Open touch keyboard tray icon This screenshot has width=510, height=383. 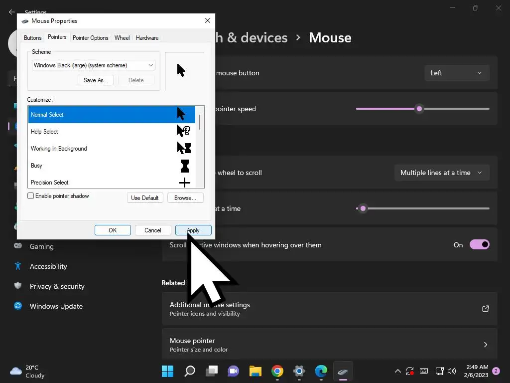pyautogui.click(x=424, y=371)
